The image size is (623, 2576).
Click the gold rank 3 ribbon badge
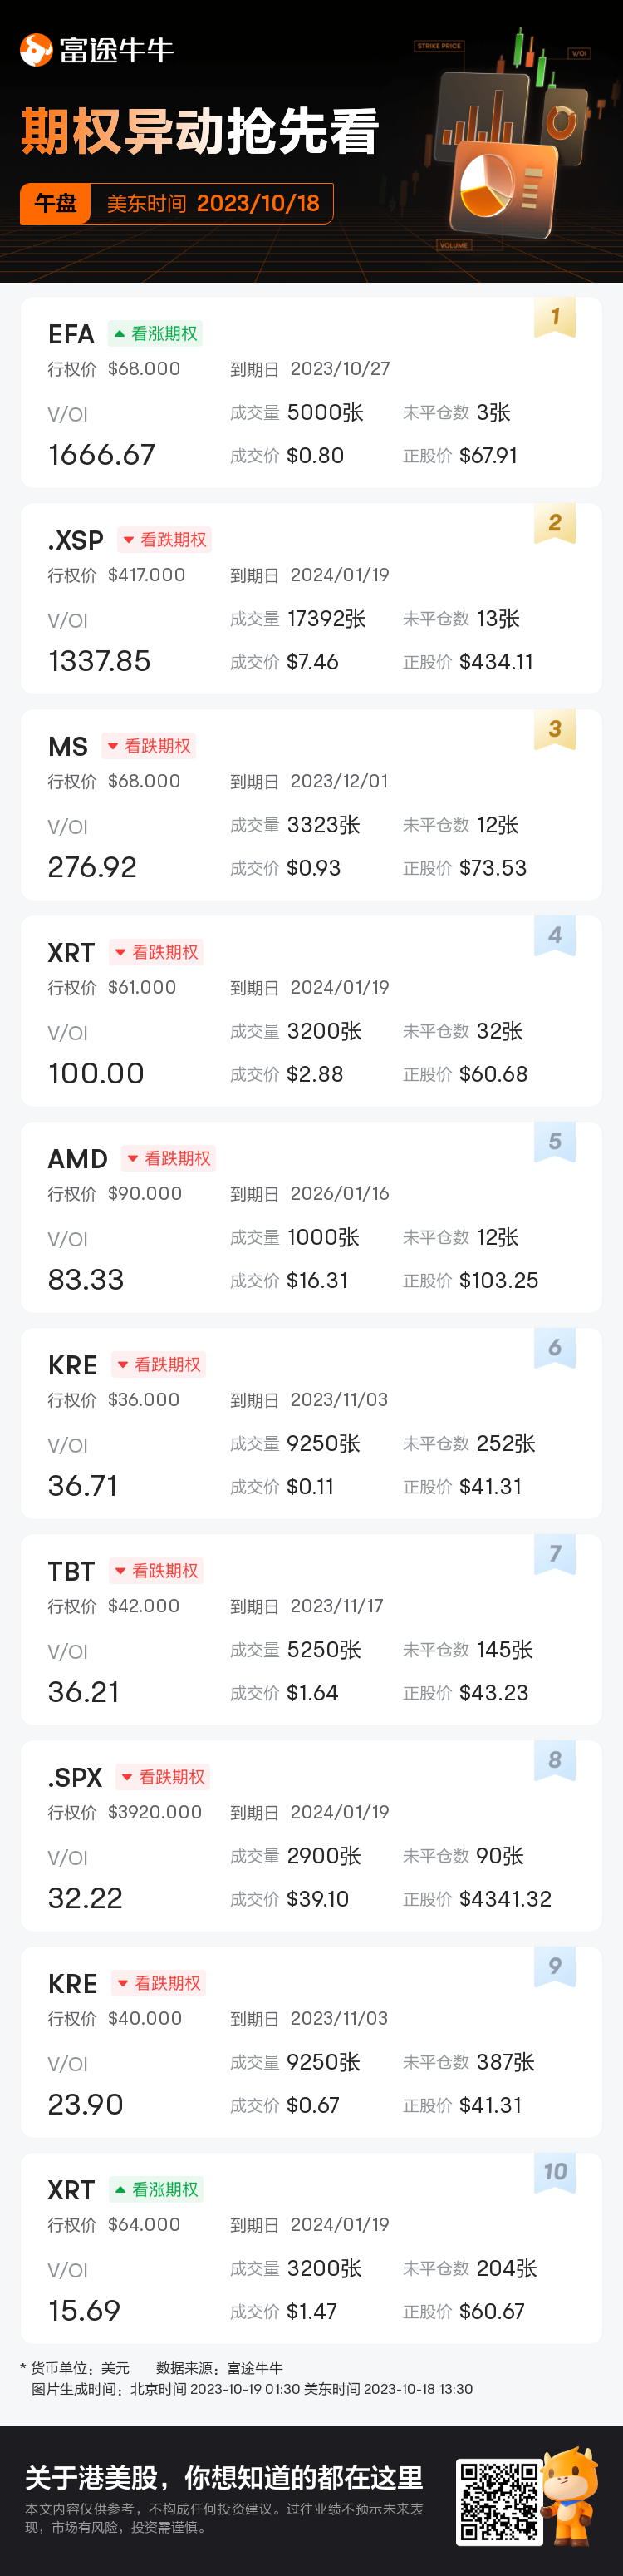click(x=554, y=730)
